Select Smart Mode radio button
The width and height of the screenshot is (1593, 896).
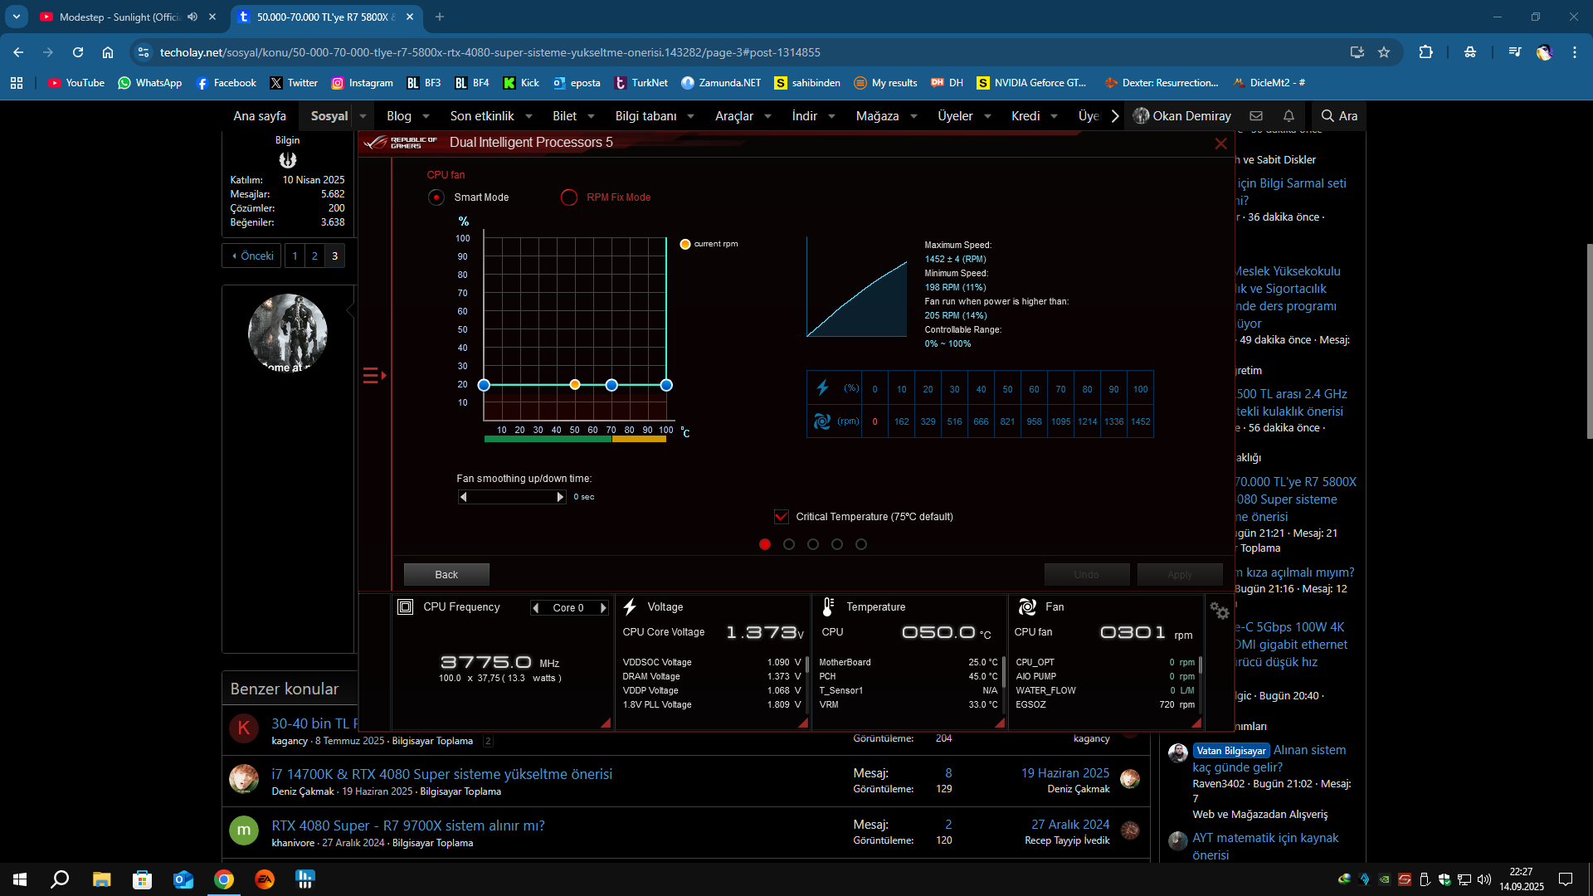click(436, 197)
